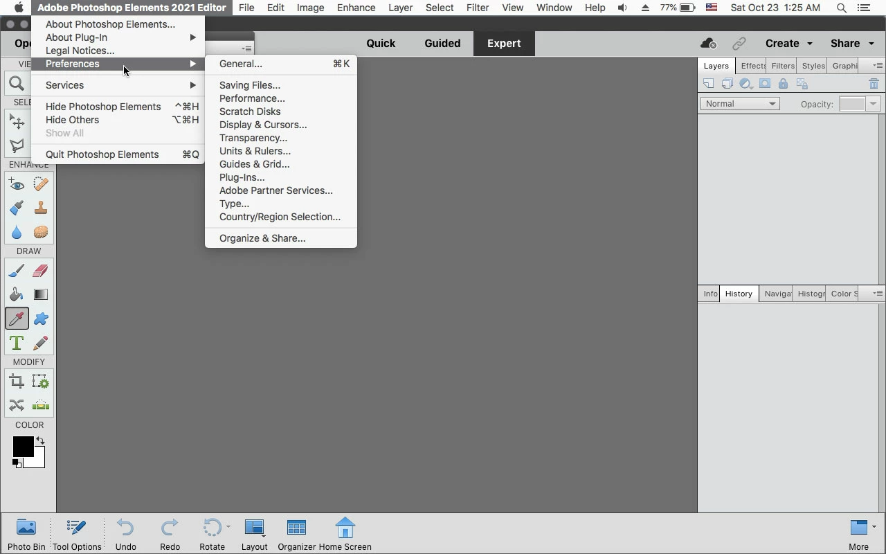Viewport: 886px width, 554px height.
Task: Choose Scratch Disks preference
Action: 281,111
